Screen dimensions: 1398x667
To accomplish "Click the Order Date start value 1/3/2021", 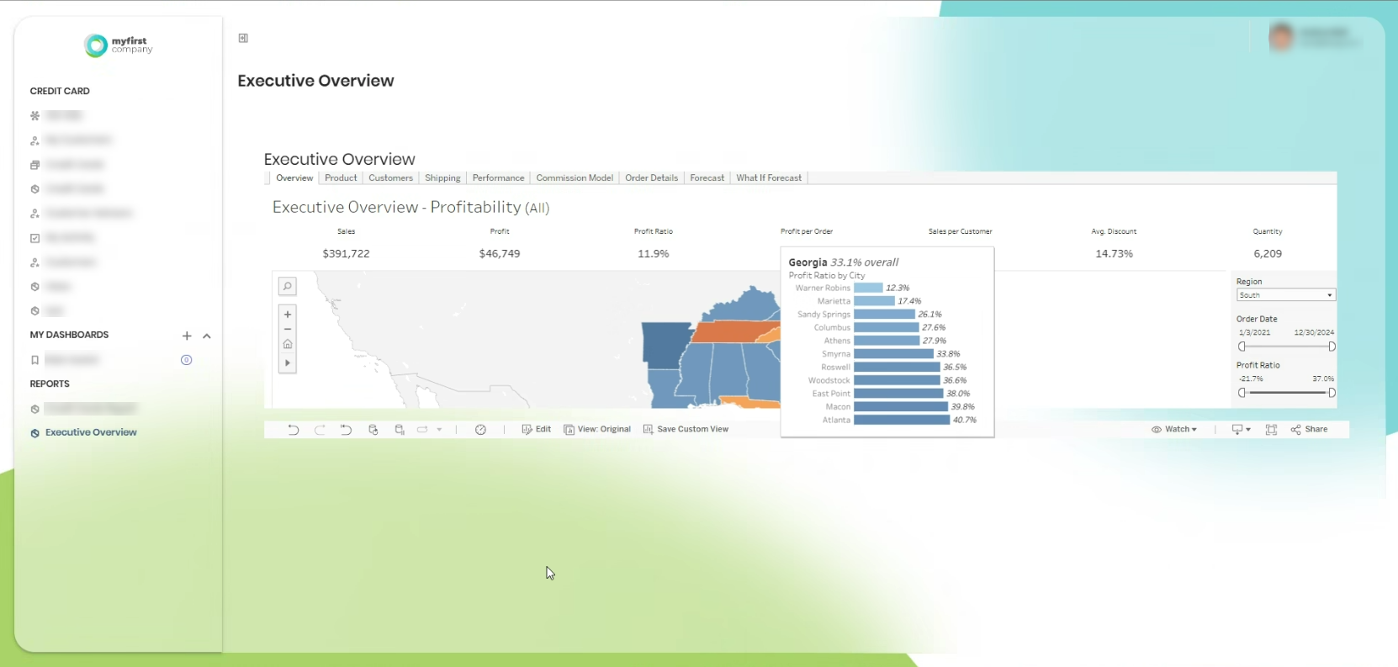I will 1254,332.
